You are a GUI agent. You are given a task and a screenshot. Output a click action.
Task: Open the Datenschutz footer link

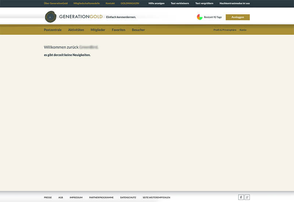click(x=128, y=198)
